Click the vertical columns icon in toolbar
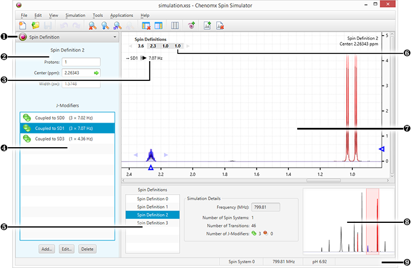This screenshot has width=411, height=268. (174, 25)
